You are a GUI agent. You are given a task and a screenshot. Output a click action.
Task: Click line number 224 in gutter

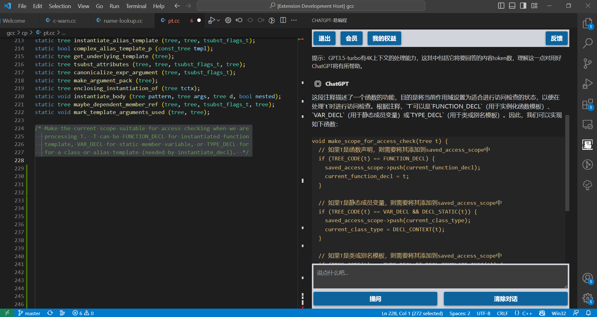(x=19, y=128)
